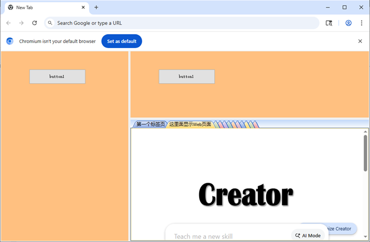Select the 这里面显示Web页面 tab
The height and width of the screenshot is (242, 370).
[190, 124]
